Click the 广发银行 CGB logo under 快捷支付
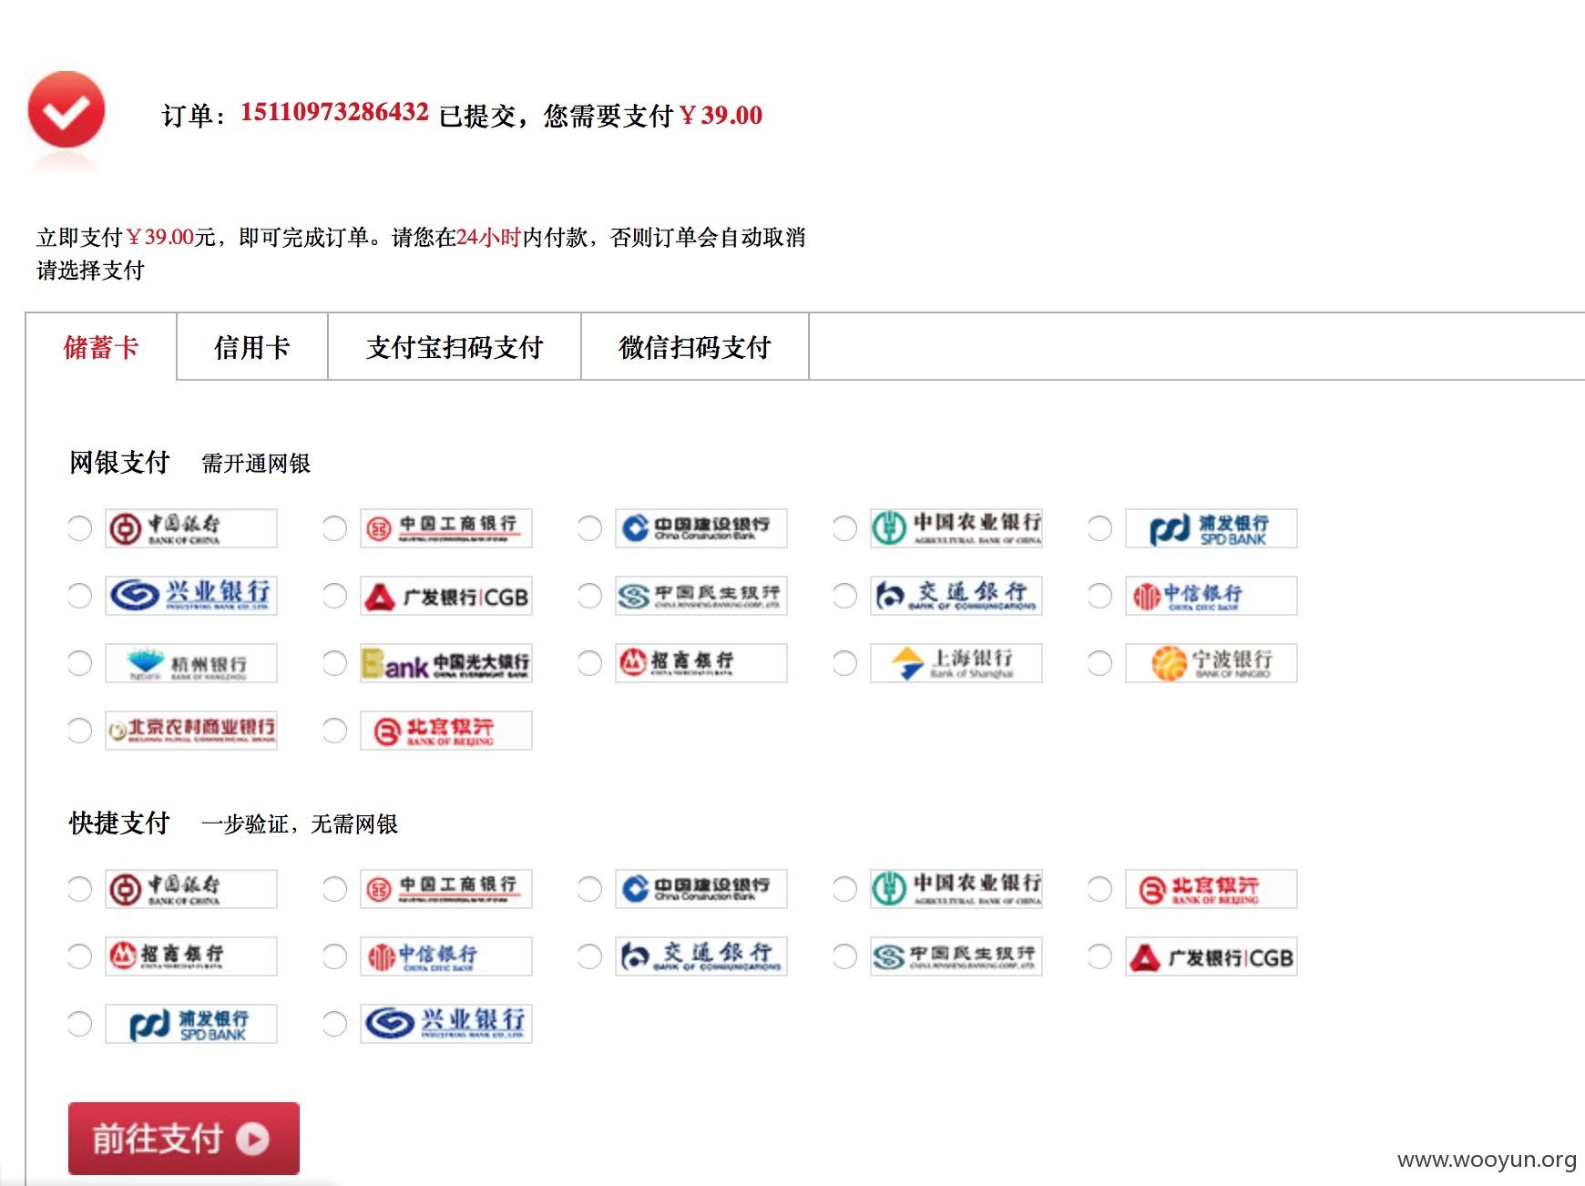The image size is (1585, 1186). coord(1212,956)
